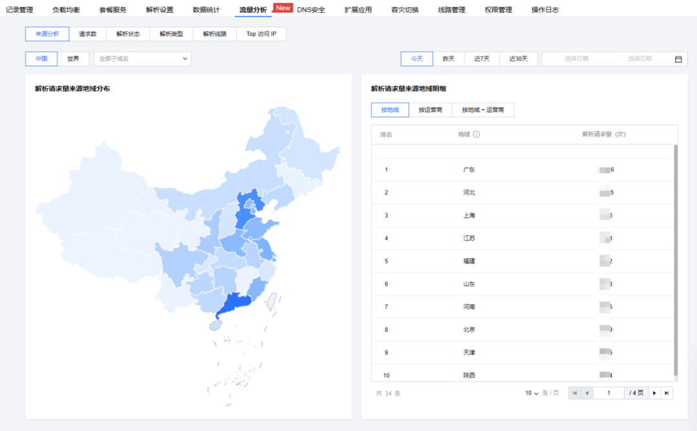
Task: Select the 近7天 time range
Action: click(x=482, y=59)
